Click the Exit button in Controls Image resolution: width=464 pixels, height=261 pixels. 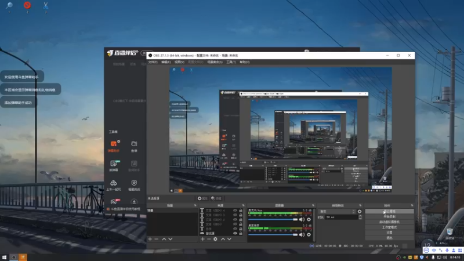click(389, 238)
